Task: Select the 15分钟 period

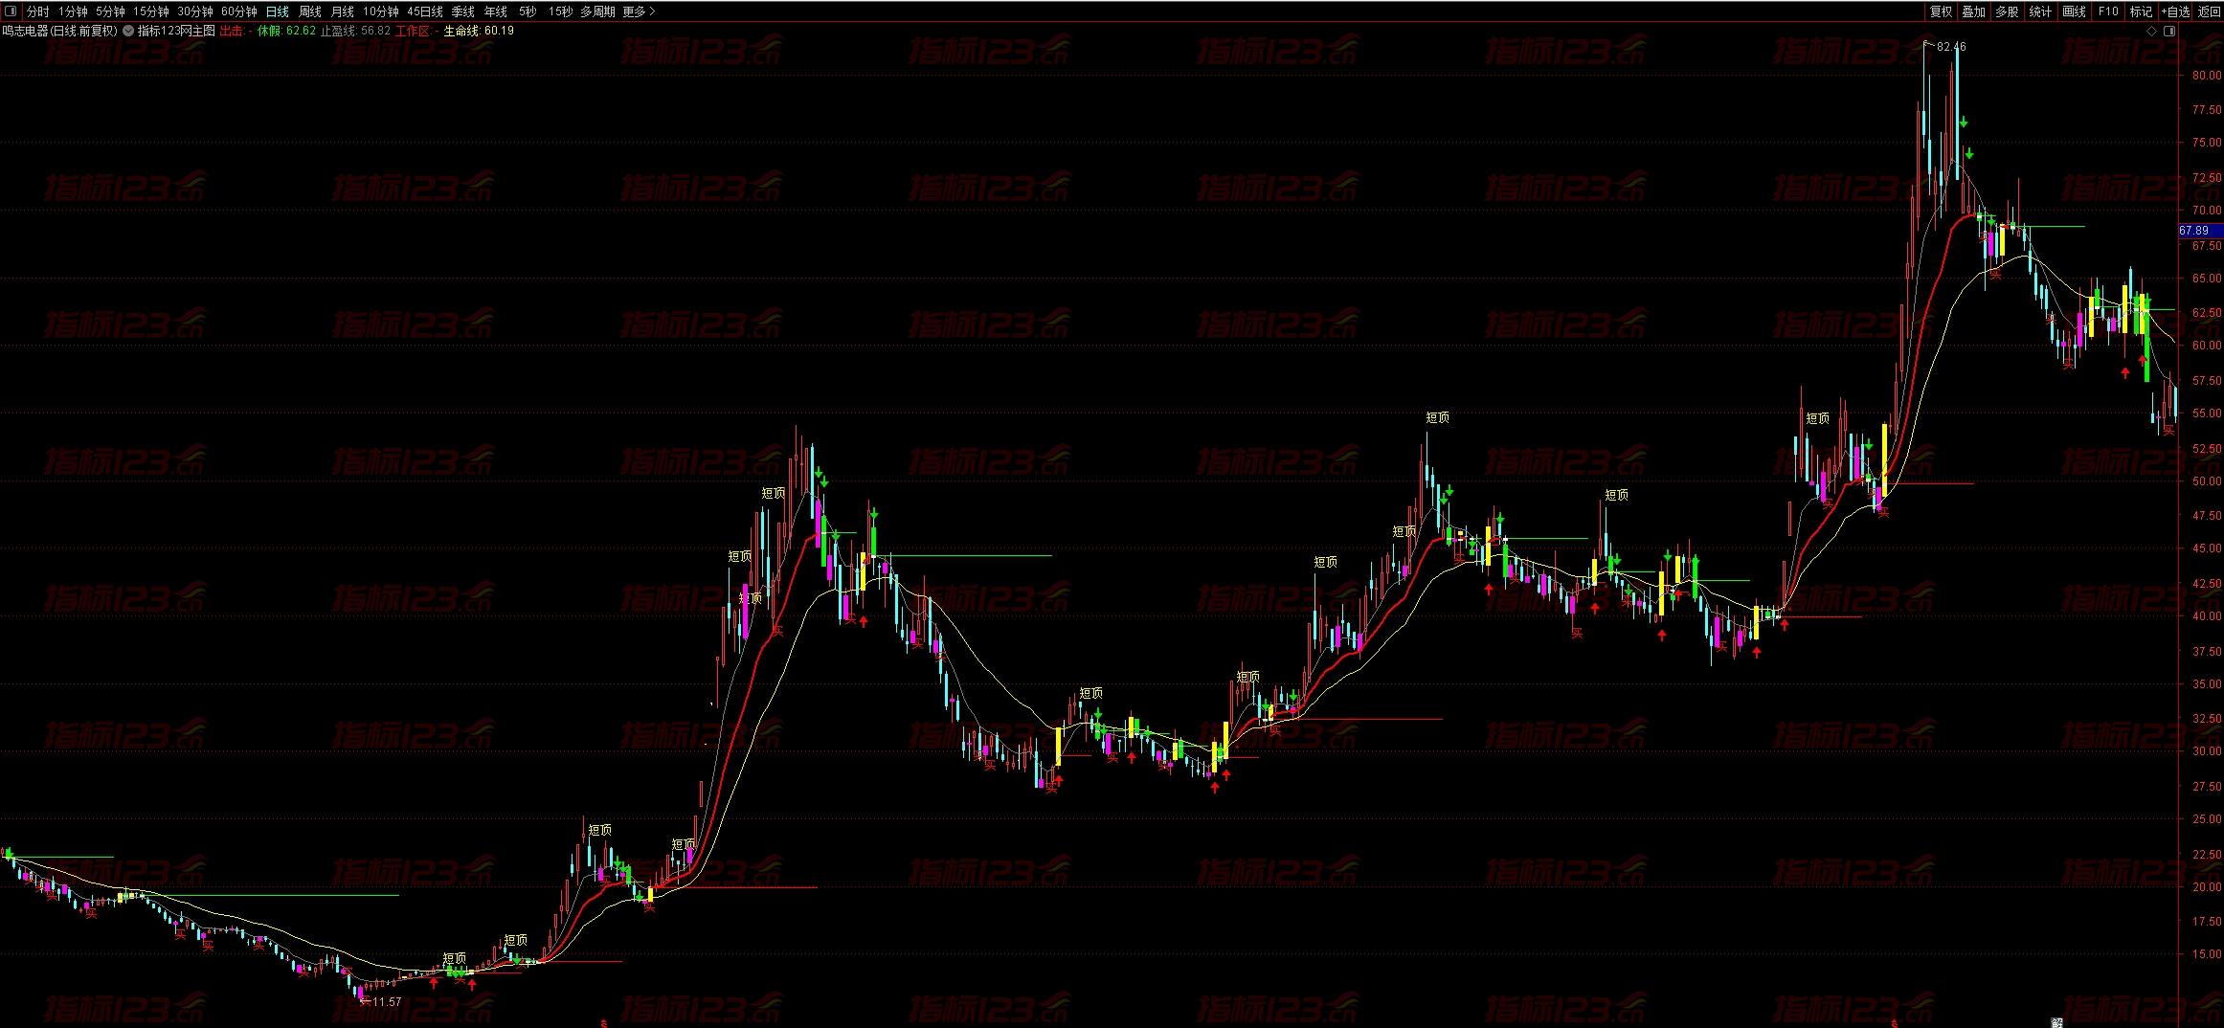Action: 151,11
